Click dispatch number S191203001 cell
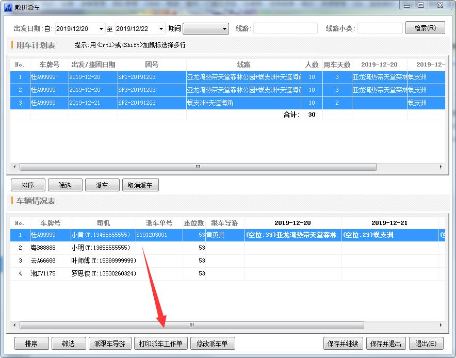This screenshot has width=456, height=358. coord(159,235)
